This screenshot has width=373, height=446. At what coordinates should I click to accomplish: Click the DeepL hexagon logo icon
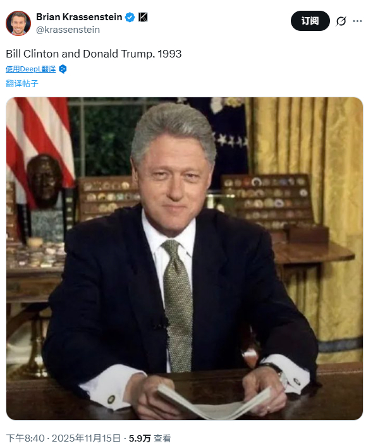click(x=63, y=69)
